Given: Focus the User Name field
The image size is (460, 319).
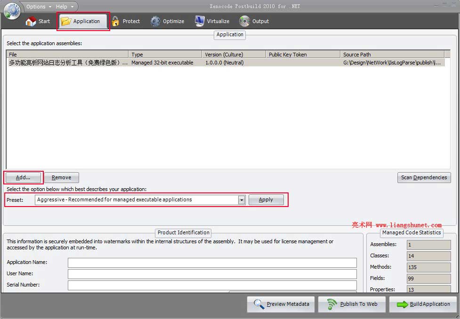Looking at the screenshot, I should 212,274.
